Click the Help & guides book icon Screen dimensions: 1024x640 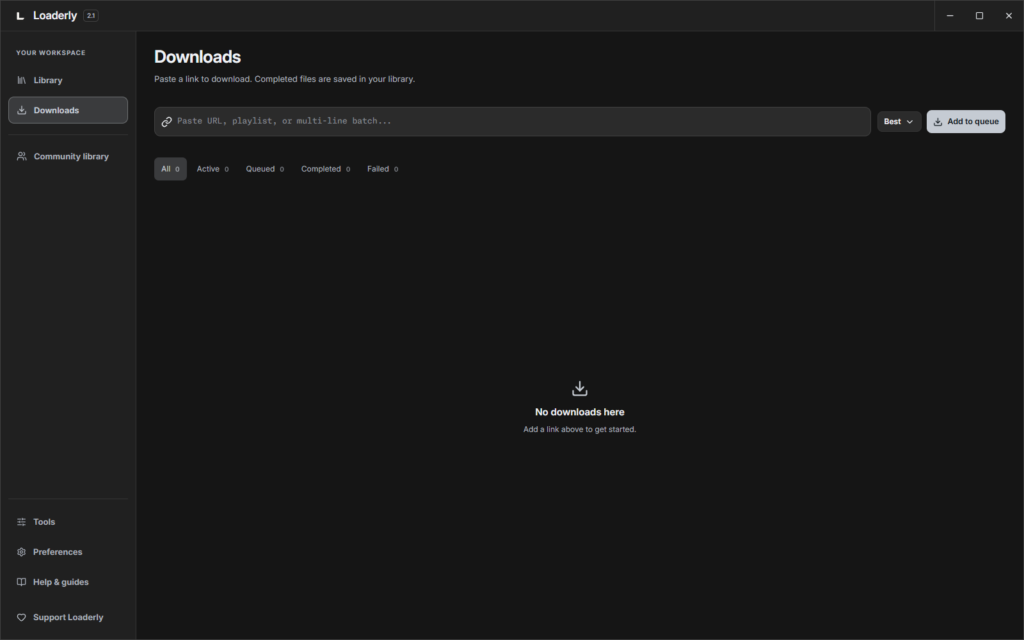(21, 582)
